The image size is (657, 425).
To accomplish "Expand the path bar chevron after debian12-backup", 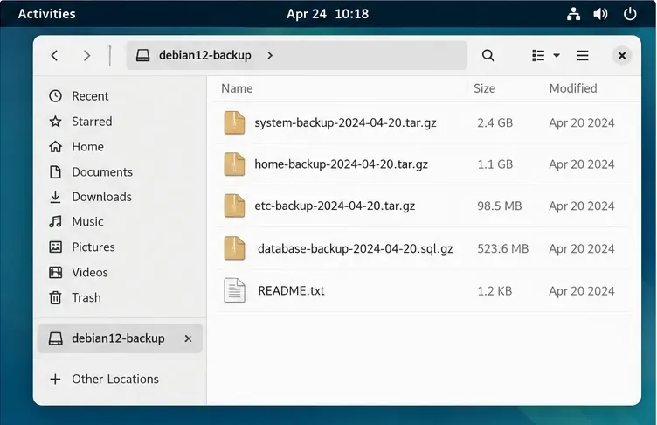I will [x=270, y=55].
